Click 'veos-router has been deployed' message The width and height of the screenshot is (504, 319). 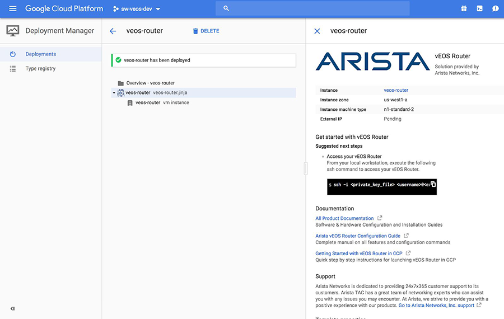pyautogui.click(x=157, y=60)
